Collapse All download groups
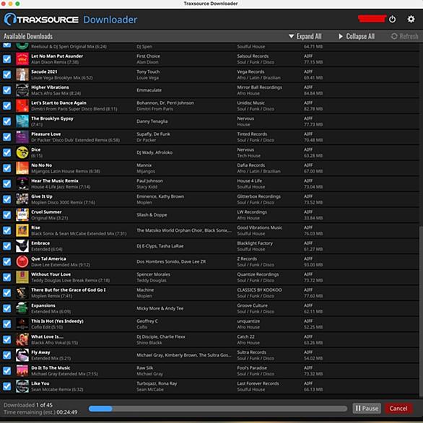Viewport: 423px width, 423px height. point(357,36)
